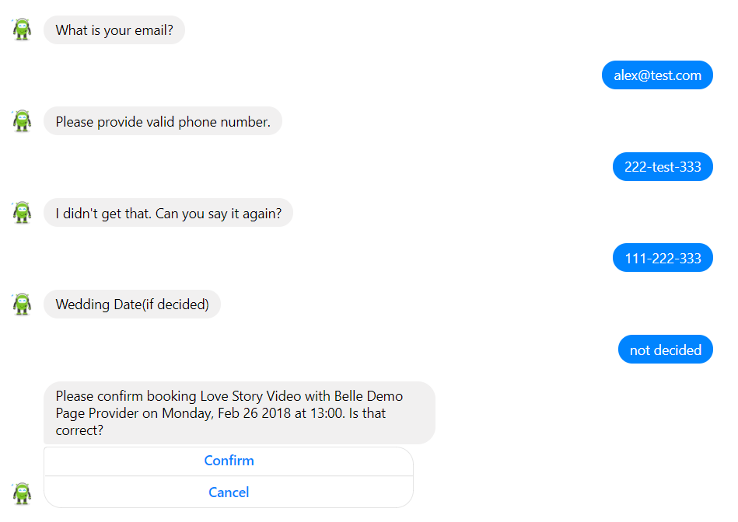738x522 pixels.
Task: Click bot avatar beside phone number prompt
Action: pyautogui.click(x=22, y=121)
